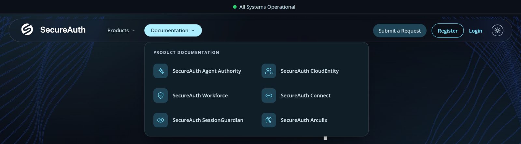Click the Agent Authority sparkle icon
Screen dimensions: 521x144
tap(161, 71)
